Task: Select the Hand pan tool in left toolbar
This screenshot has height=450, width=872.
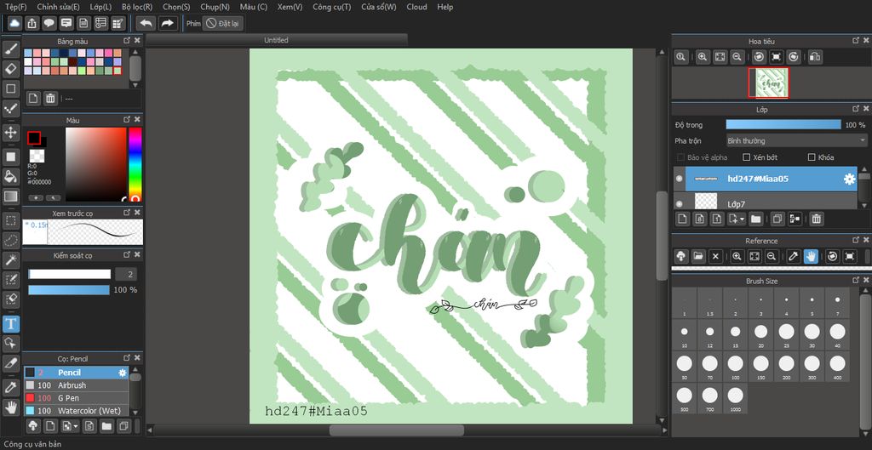Action: (x=10, y=407)
